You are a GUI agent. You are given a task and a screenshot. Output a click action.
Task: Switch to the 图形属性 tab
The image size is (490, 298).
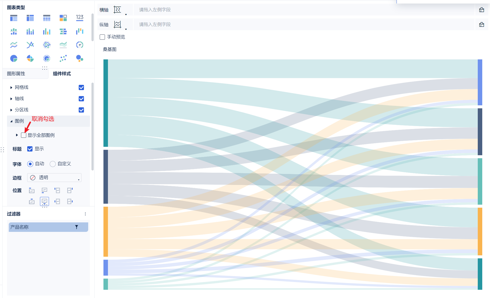pos(16,74)
